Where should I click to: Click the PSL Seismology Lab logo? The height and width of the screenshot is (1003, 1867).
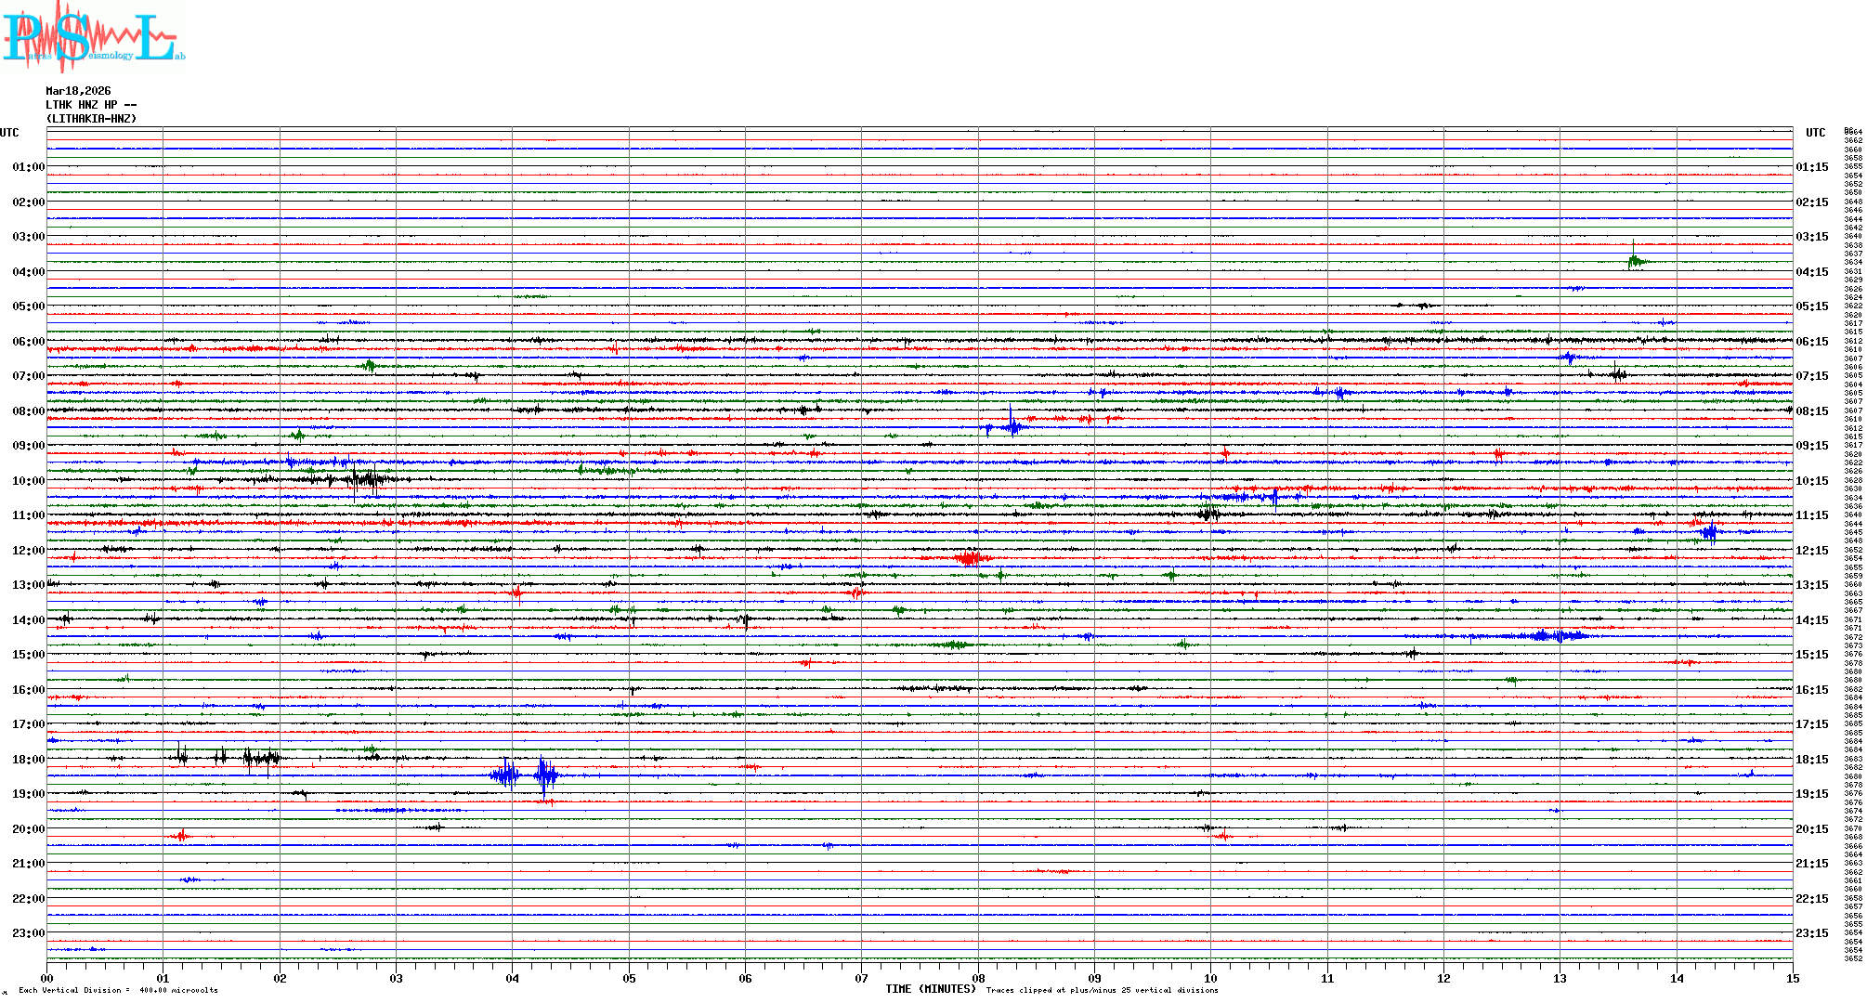tap(93, 37)
